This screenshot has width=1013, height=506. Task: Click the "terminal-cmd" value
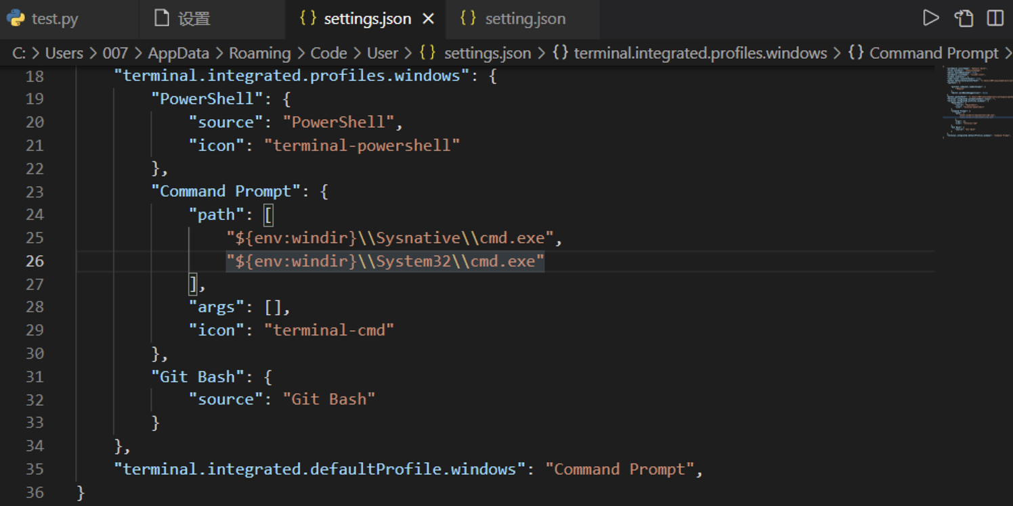[x=329, y=330]
